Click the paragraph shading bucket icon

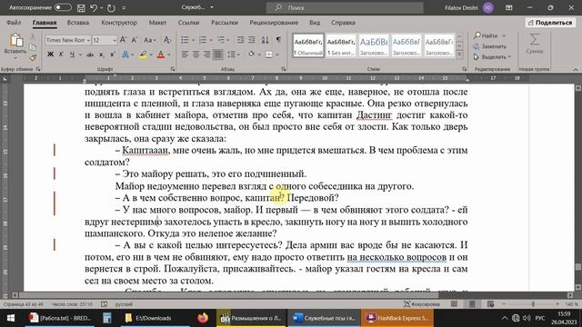coord(252,54)
